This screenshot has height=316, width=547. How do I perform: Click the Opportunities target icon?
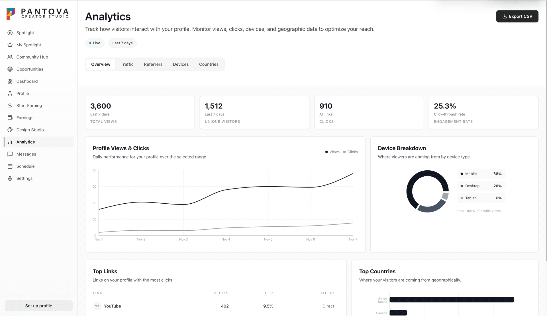click(x=10, y=69)
